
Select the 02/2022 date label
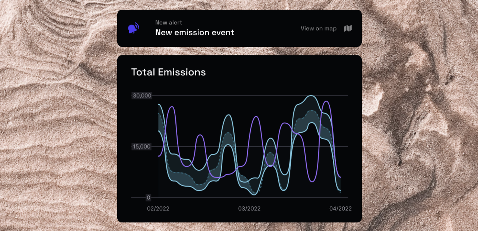(x=158, y=208)
